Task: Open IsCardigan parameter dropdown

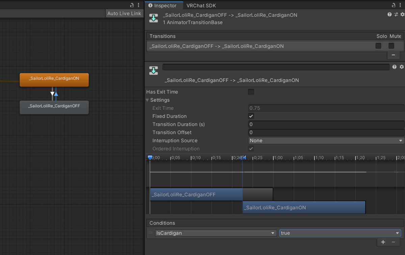Action: pyautogui.click(x=216, y=233)
